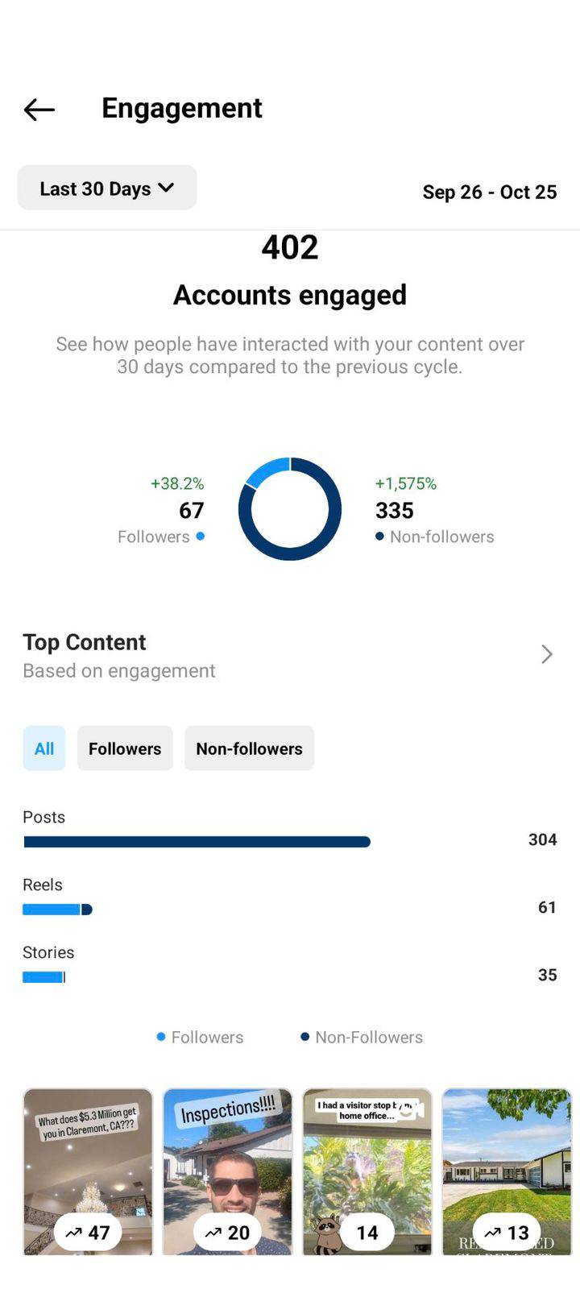Open the visitor home office reel thumbnail
580x1289 pixels.
(367, 1172)
